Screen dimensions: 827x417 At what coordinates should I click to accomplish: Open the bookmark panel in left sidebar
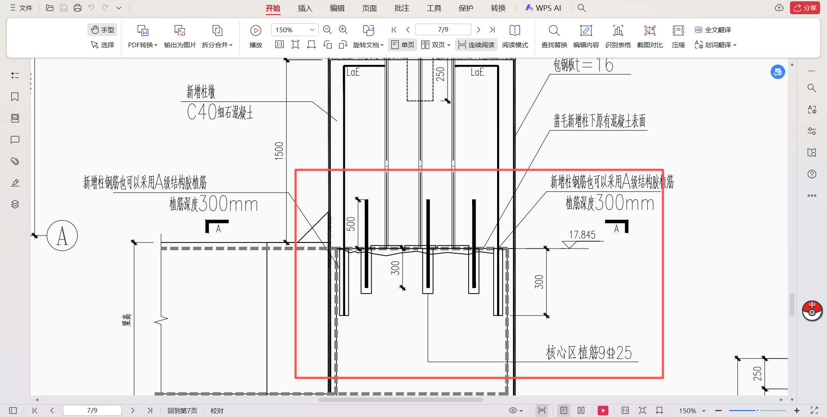[x=15, y=97]
